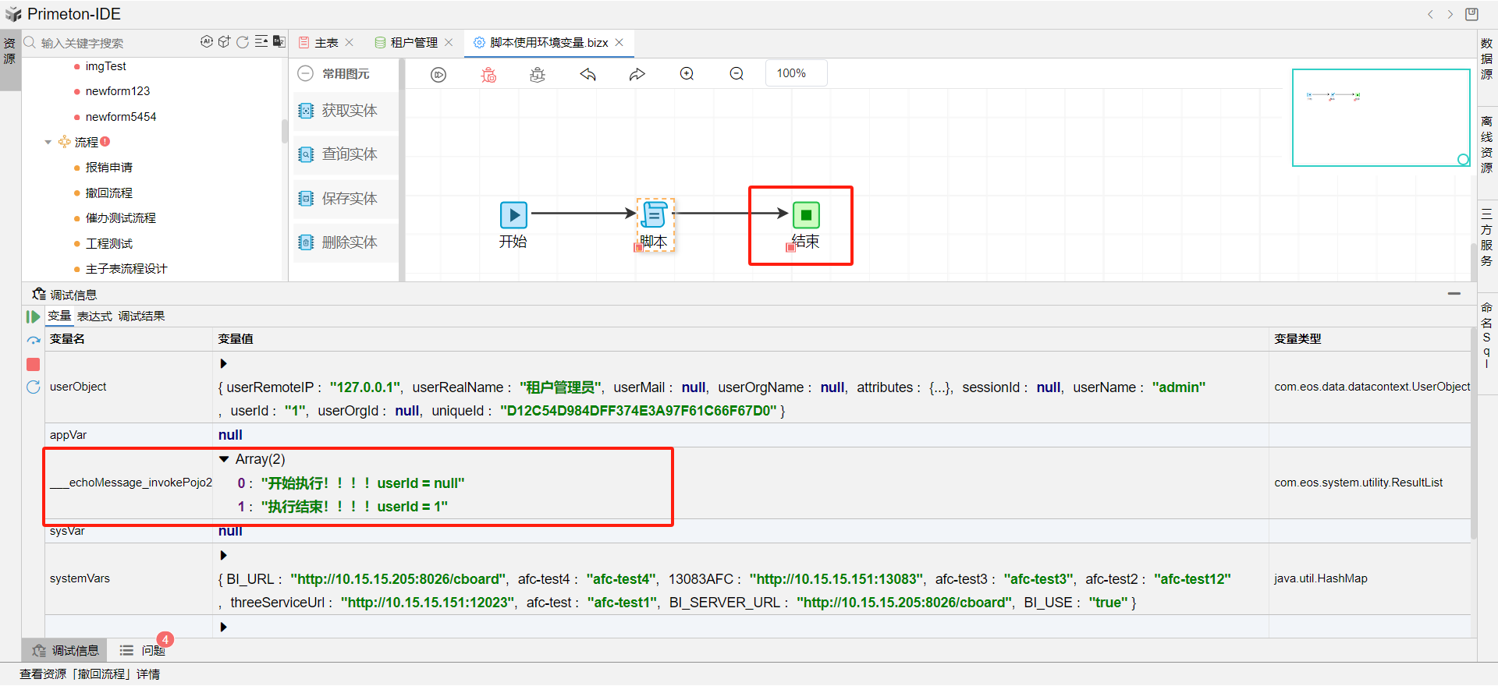Open 撤回流程 in the resource tree

point(109,193)
